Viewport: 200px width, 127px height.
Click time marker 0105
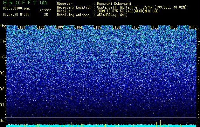97,27
